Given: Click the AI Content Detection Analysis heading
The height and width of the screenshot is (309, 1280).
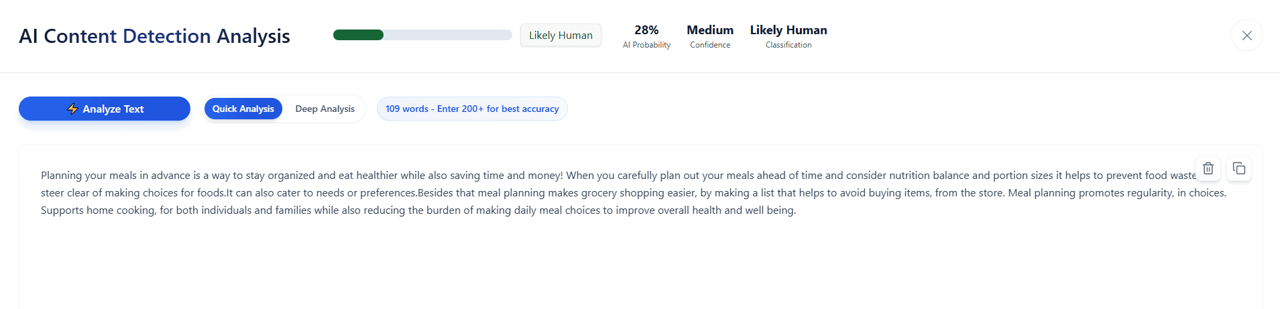Looking at the screenshot, I should pyautogui.click(x=154, y=36).
